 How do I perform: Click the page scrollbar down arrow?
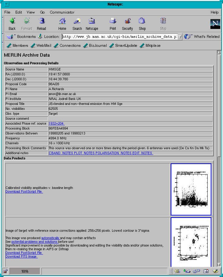tap(219, 264)
